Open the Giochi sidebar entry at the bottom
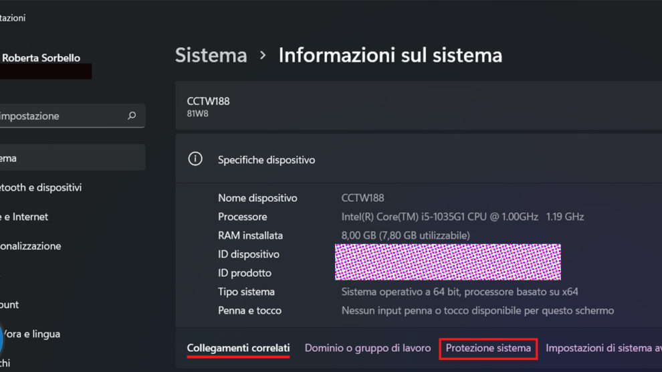This screenshot has height=372, width=662. point(7,363)
